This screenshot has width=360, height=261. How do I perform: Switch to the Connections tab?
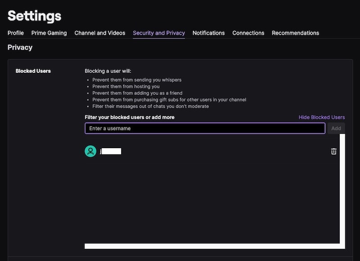pos(248,33)
